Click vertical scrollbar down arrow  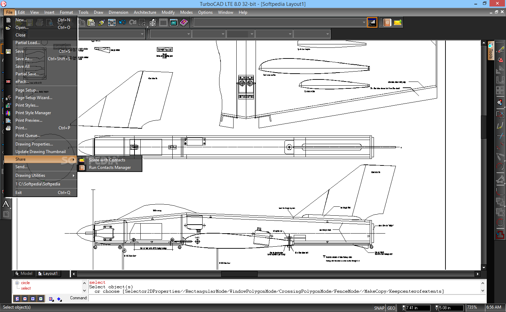pyautogui.click(x=484, y=268)
